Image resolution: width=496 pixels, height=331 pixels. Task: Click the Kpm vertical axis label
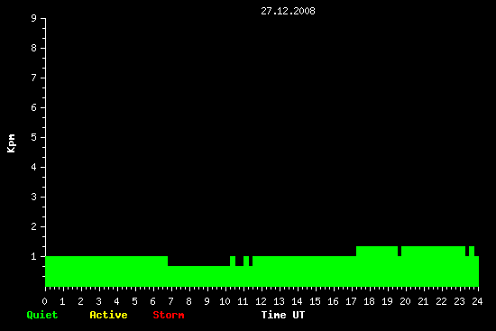click(11, 143)
